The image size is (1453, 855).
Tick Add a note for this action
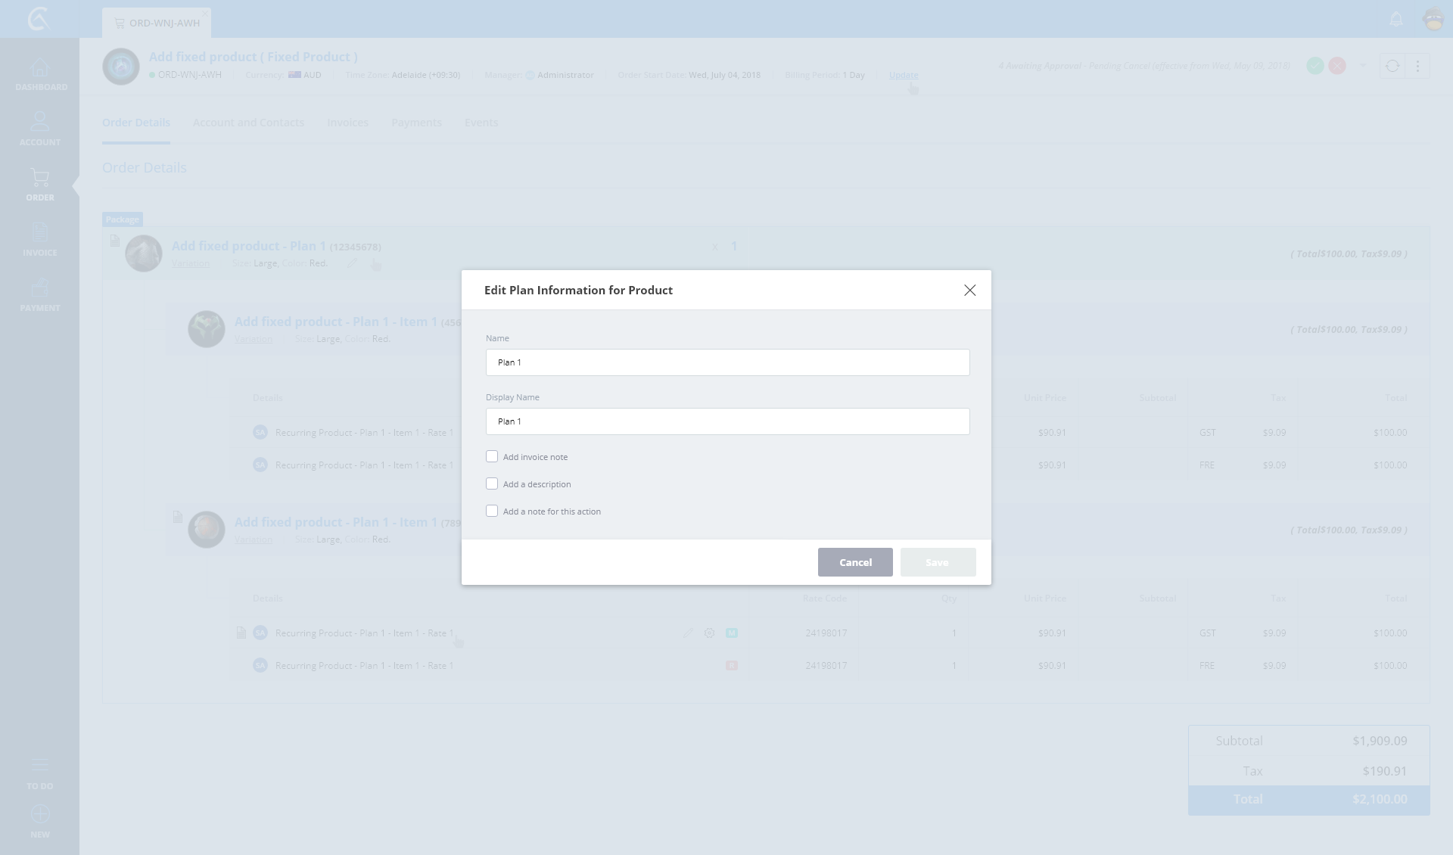pos(492,511)
